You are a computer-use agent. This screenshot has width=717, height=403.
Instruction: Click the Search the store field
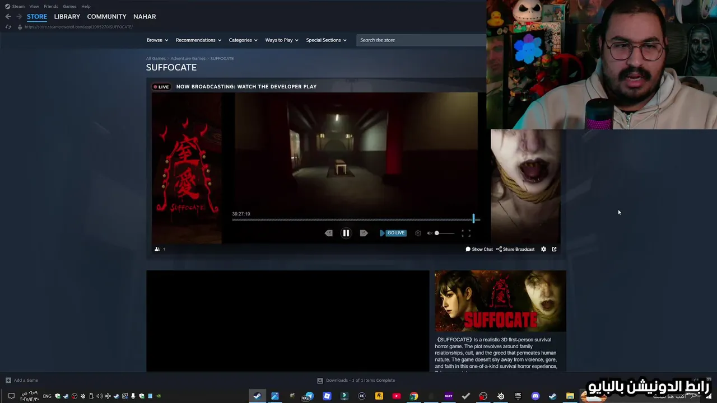pyautogui.click(x=421, y=40)
